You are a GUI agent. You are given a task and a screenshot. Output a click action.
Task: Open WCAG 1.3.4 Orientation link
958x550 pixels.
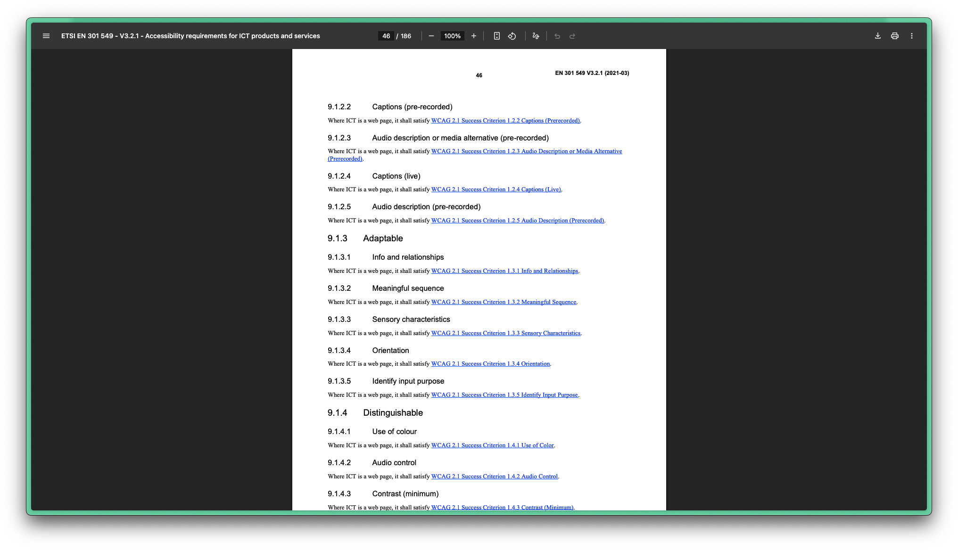pyautogui.click(x=490, y=364)
